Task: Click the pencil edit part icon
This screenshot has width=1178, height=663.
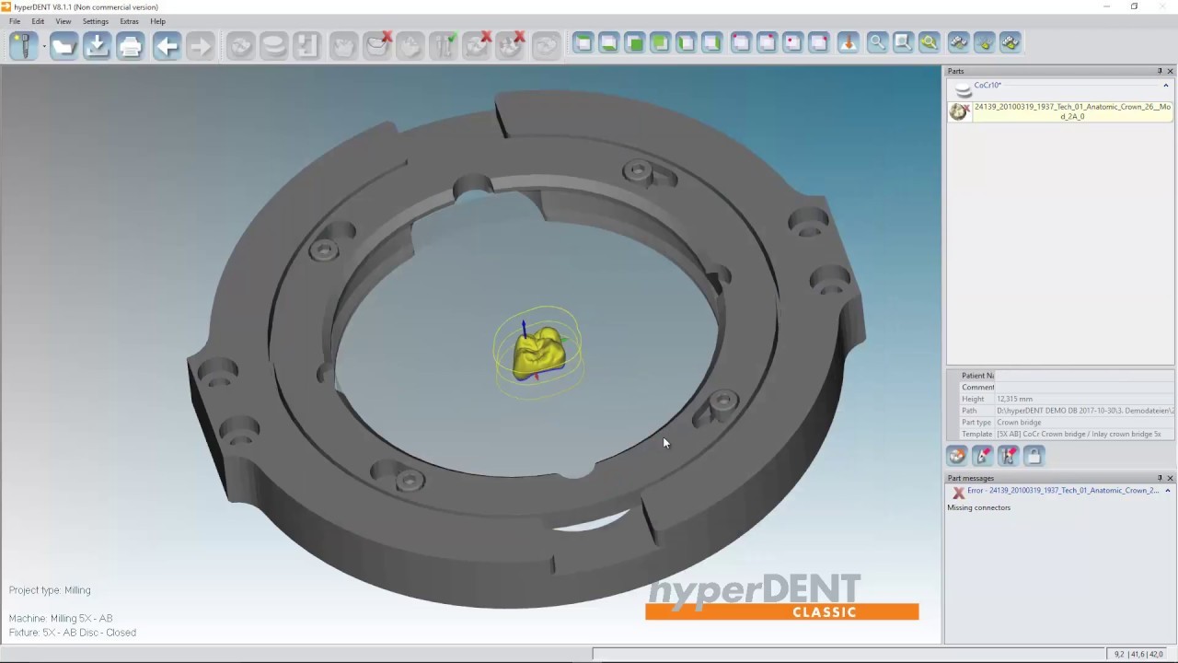Action: click(983, 456)
